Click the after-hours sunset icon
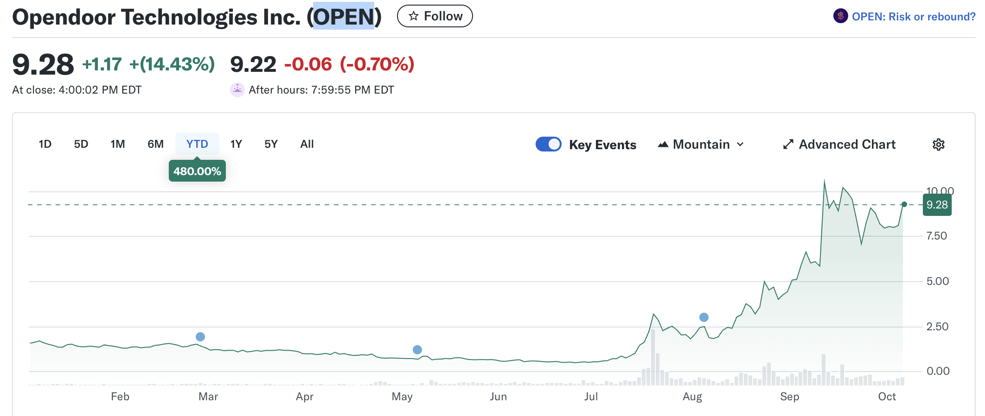The image size is (985, 416). [x=237, y=89]
